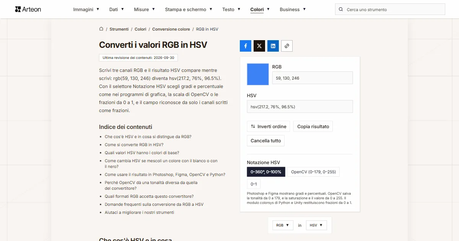This screenshot has width=459, height=241.
Task: Click the HSV result field
Action: point(300,107)
